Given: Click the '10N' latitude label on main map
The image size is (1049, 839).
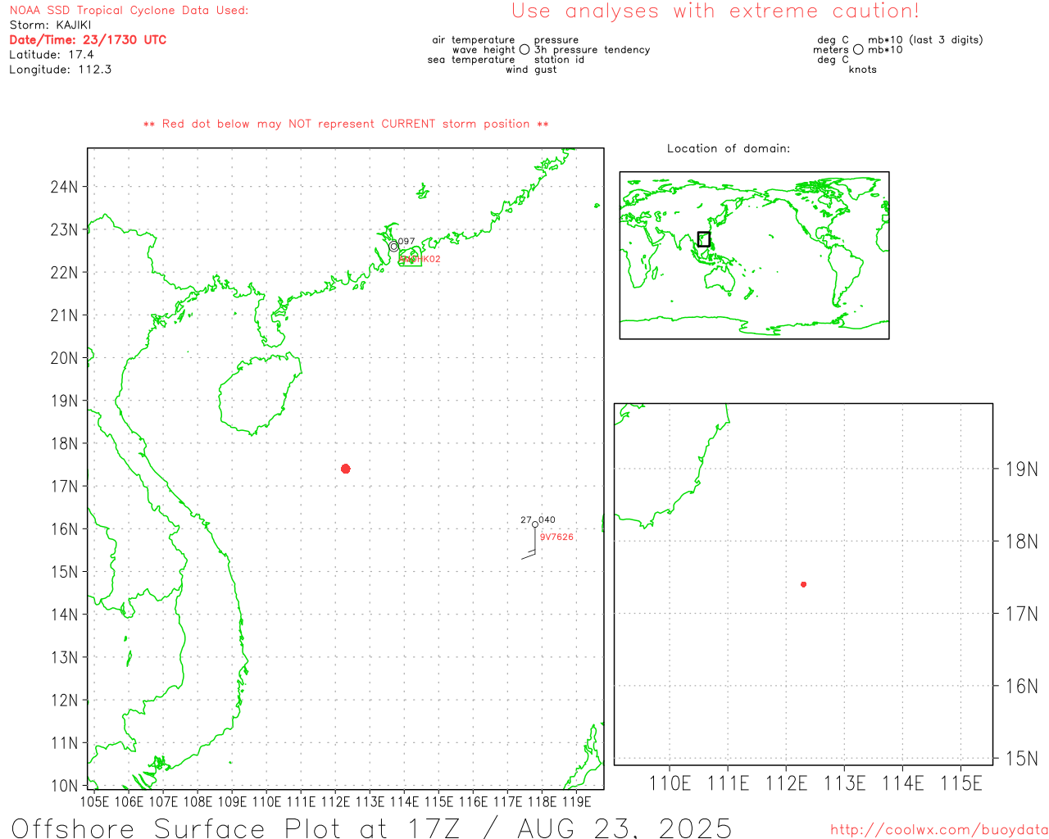Looking at the screenshot, I should tap(64, 786).
